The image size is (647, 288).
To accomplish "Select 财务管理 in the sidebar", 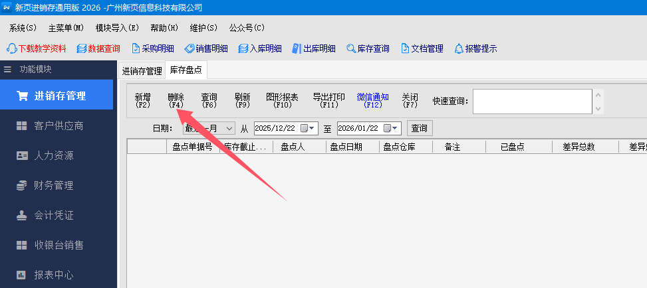I will pos(54,186).
